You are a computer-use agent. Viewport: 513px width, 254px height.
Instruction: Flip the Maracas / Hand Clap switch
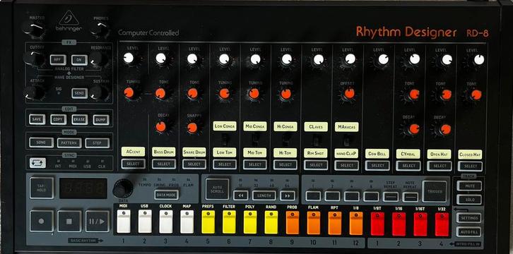click(x=346, y=140)
